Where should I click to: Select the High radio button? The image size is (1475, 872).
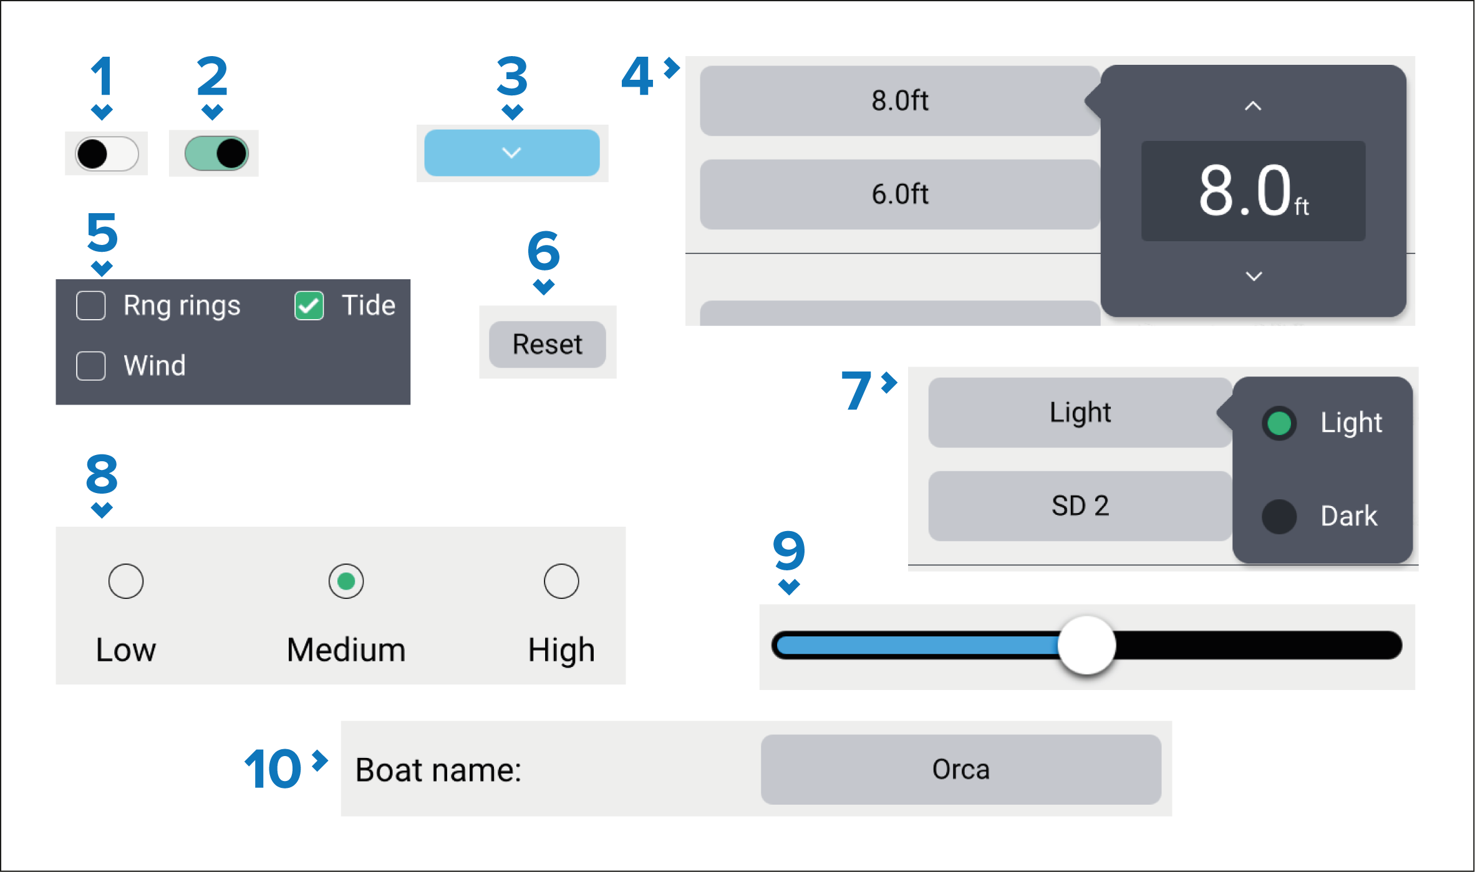click(561, 582)
